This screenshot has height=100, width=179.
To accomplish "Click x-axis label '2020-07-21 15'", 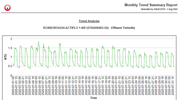I will click(x=120, y=86).
